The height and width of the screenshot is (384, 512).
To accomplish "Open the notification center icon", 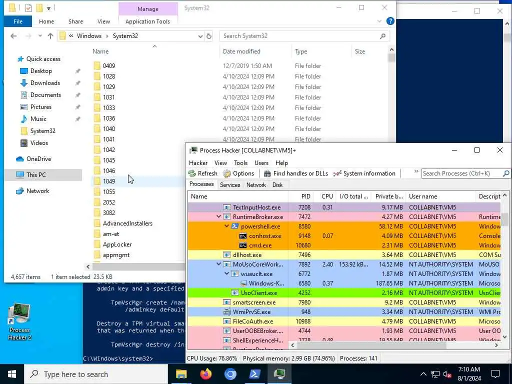I will (495, 374).
